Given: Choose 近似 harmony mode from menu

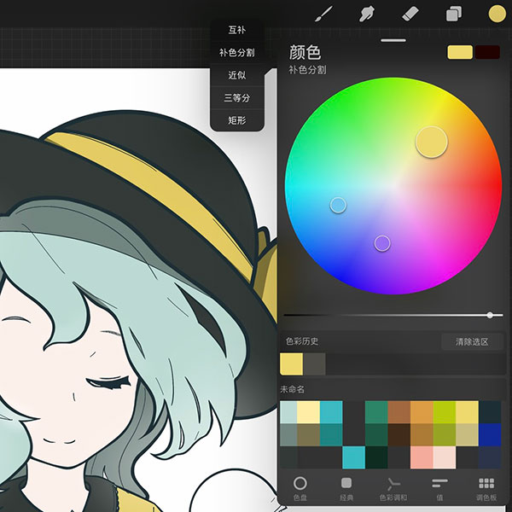Looking at the screenshot, I should coord(236,75).
